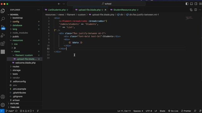The height and width of the screenshot is (113, 202).
Task: Expand the OUTLINE section
Action: (25, 104)
